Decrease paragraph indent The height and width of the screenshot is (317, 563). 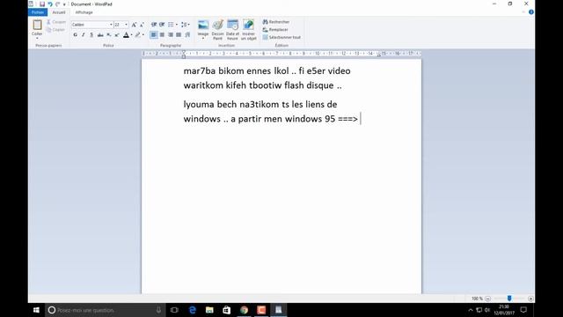[x=154, y=25]
